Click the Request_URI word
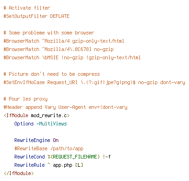The width and height of the screenshot is (189, 181). coord(62,82)
